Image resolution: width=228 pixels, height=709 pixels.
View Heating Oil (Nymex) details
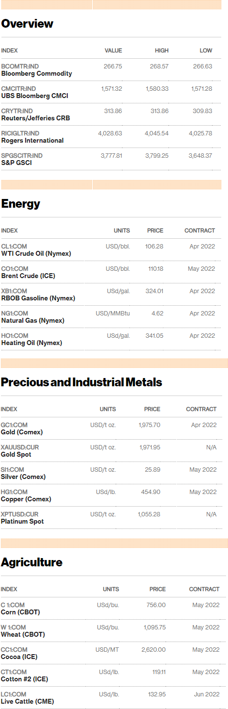(x=32, y=339)
